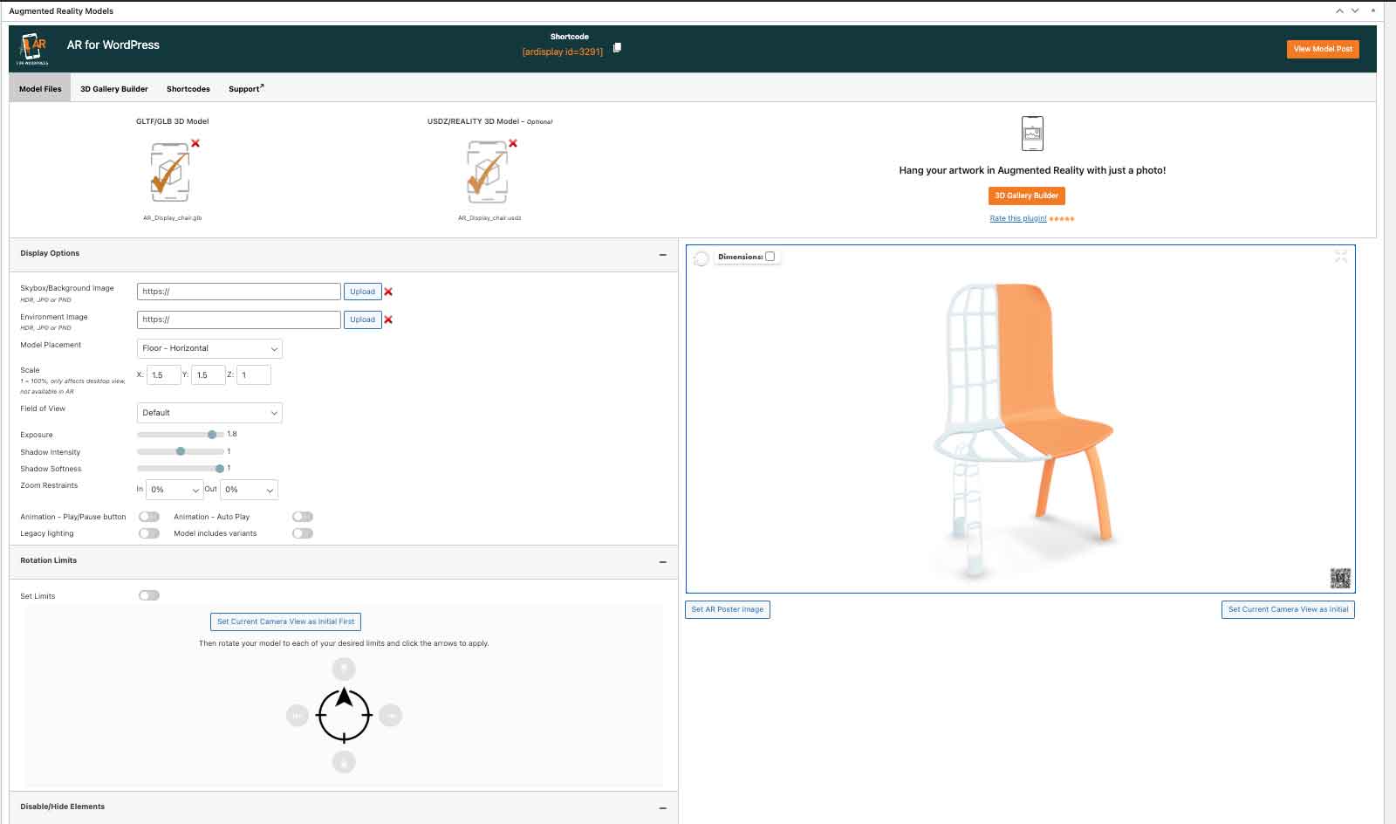Click the Skybox/Background Image URL field

point(239,292)
